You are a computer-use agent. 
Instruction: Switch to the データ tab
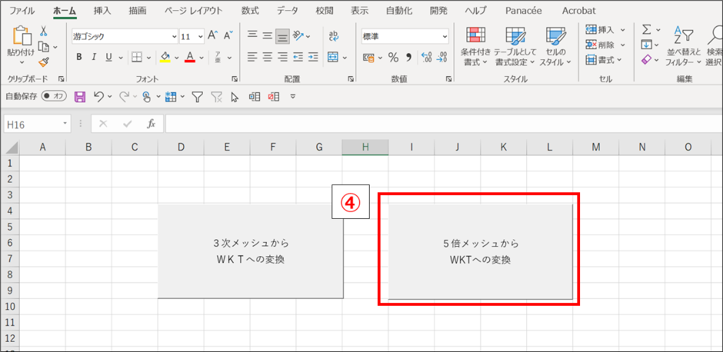pyautogui.click(x=287, y=10)
